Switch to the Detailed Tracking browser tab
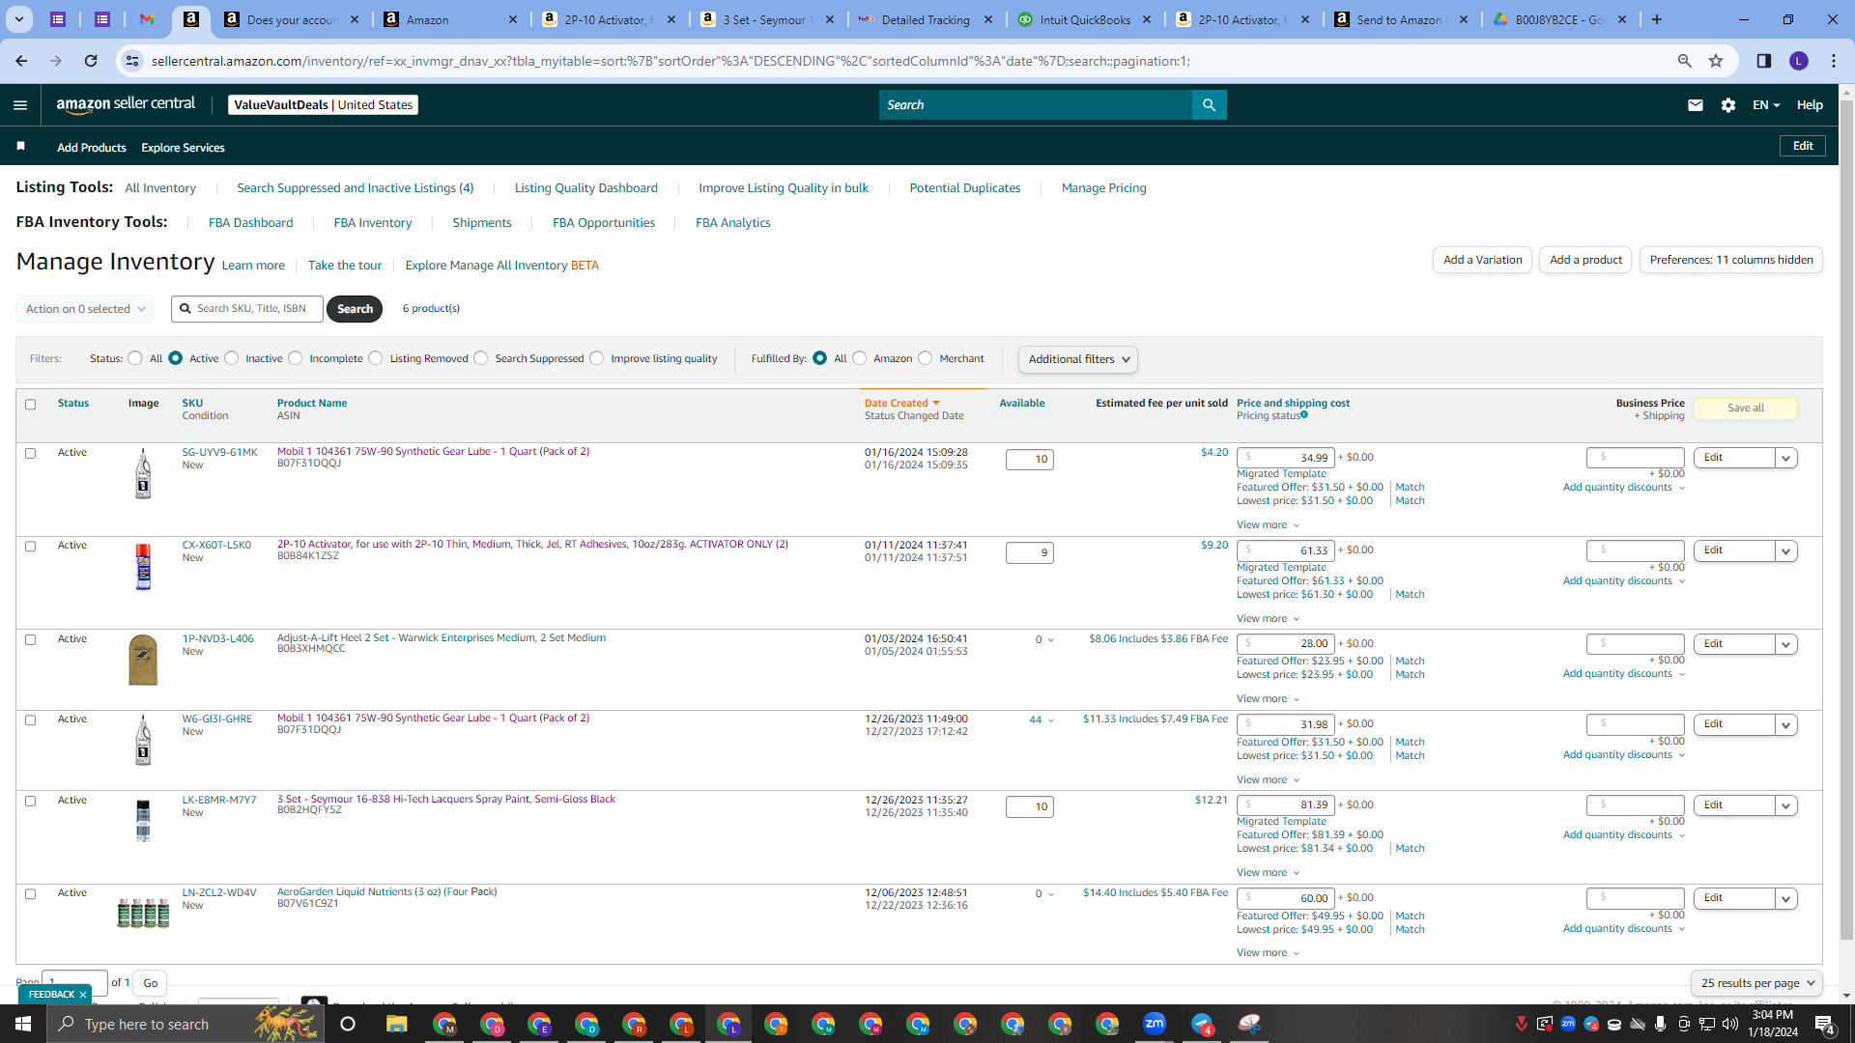The height and width of the screenshot is (1043, 1855). [926, 19]
